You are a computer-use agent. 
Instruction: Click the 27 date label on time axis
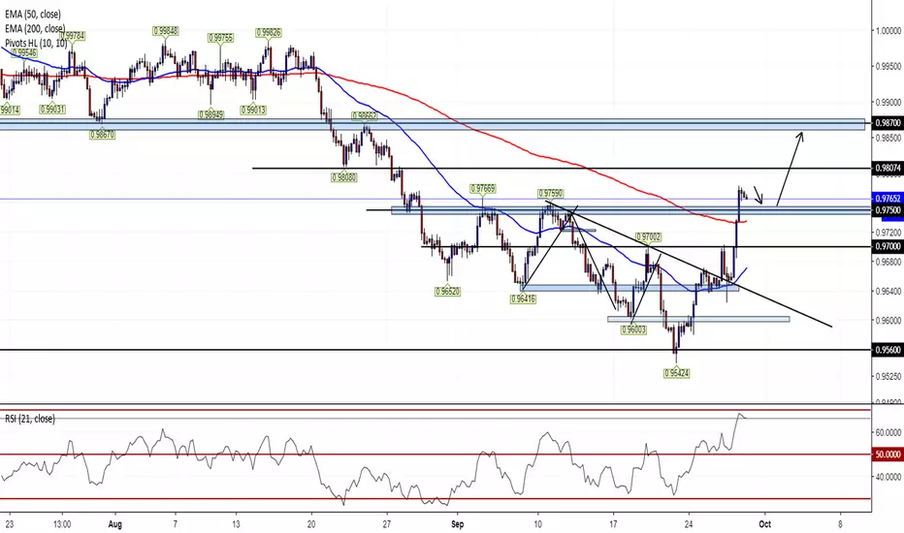[387, 524]
